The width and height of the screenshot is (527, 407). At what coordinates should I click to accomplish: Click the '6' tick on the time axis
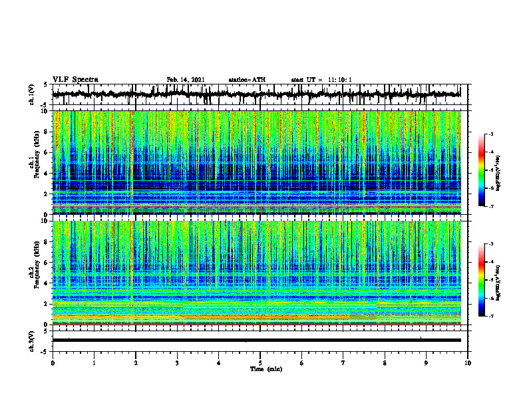[x=301, y=363]
